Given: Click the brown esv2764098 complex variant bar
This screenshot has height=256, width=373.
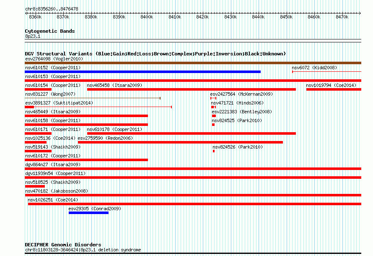Looking at the screenshot, I should (193, 63).
